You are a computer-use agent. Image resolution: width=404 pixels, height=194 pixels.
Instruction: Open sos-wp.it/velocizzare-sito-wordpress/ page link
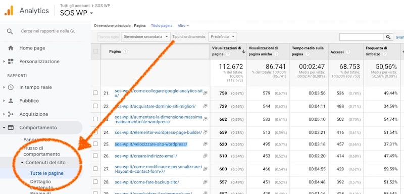pos(151,144)
